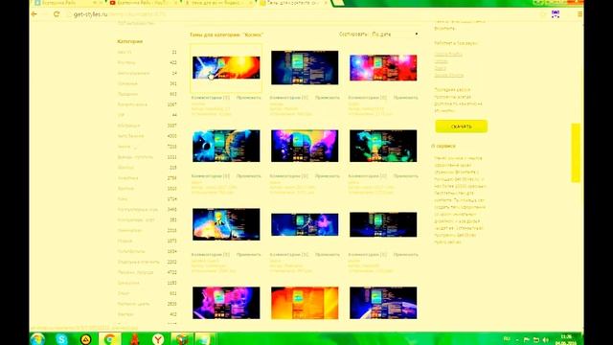
Task: Click the network icon in system tray
Action: pyautogui.click(x=536, y=339)
